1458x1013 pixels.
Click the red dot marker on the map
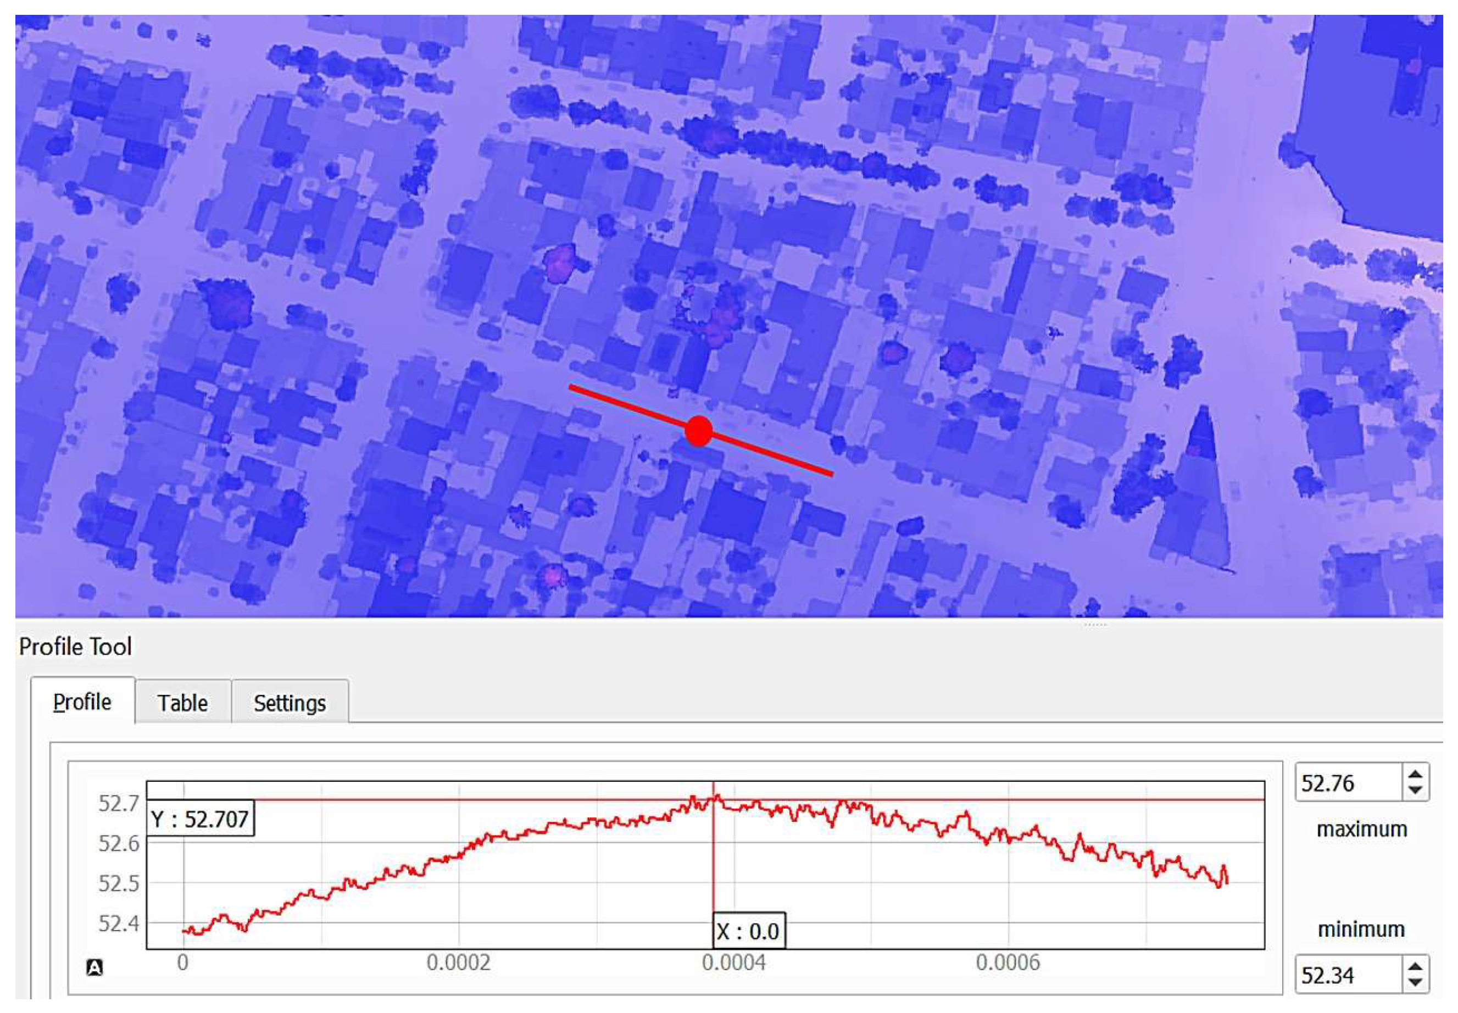coord(698,431)
